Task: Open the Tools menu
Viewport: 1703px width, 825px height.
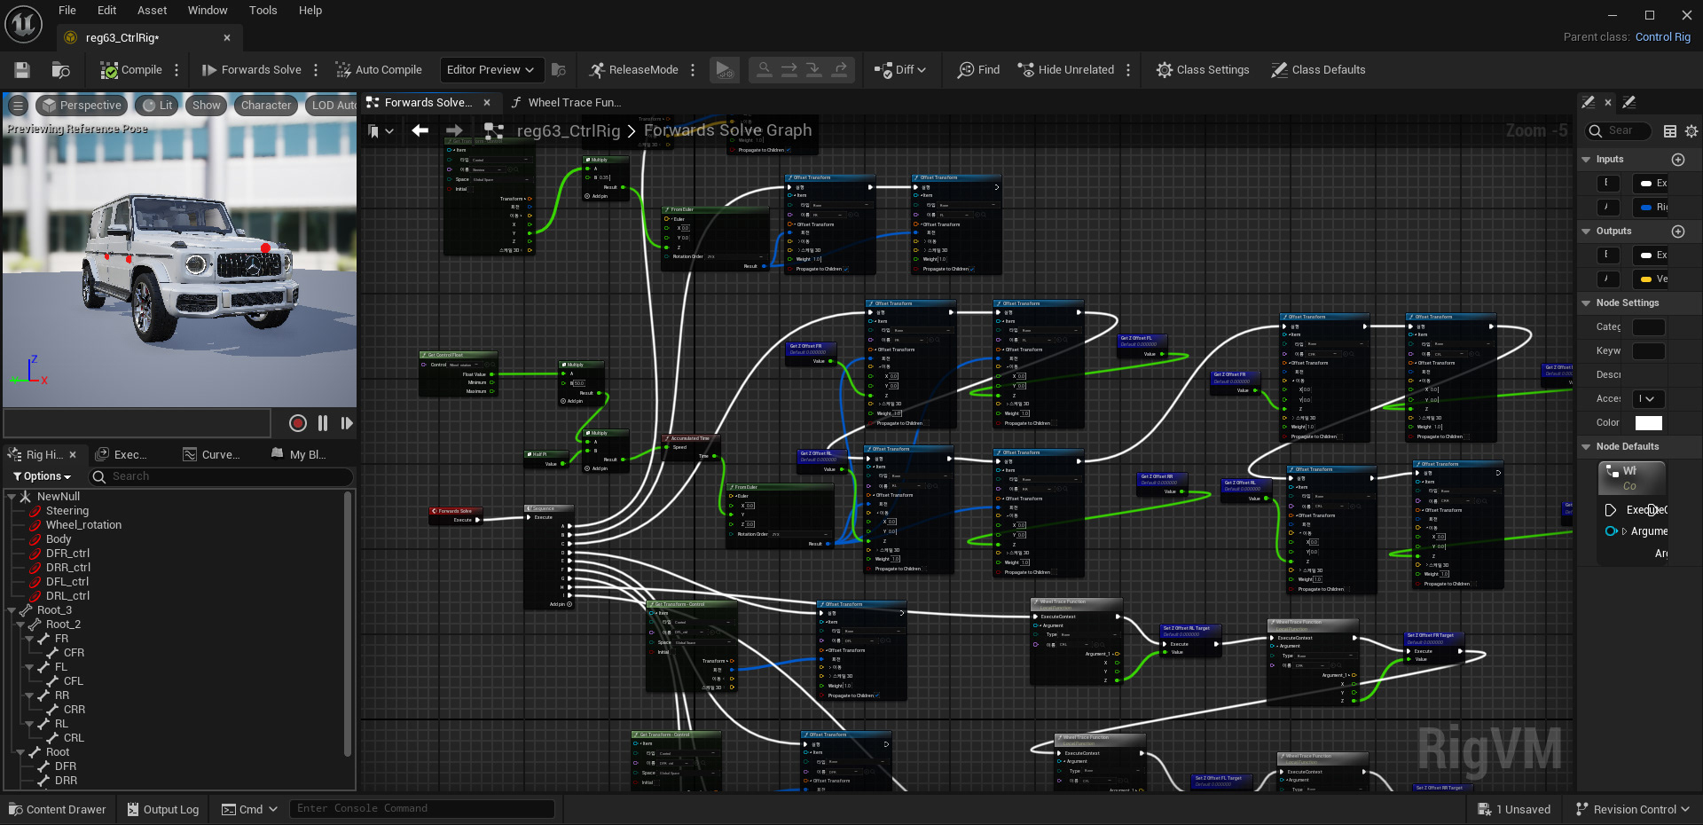Action: 263,11
